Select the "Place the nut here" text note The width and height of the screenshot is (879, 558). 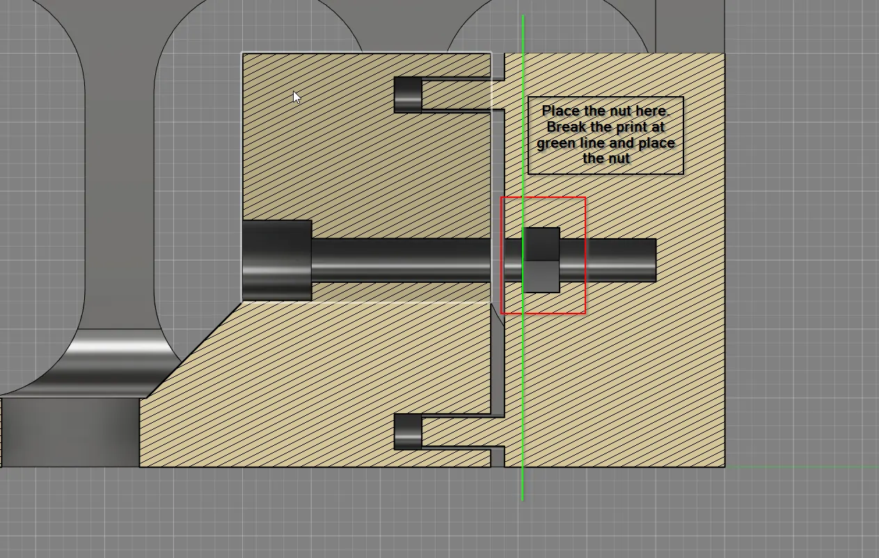(605, 135)
